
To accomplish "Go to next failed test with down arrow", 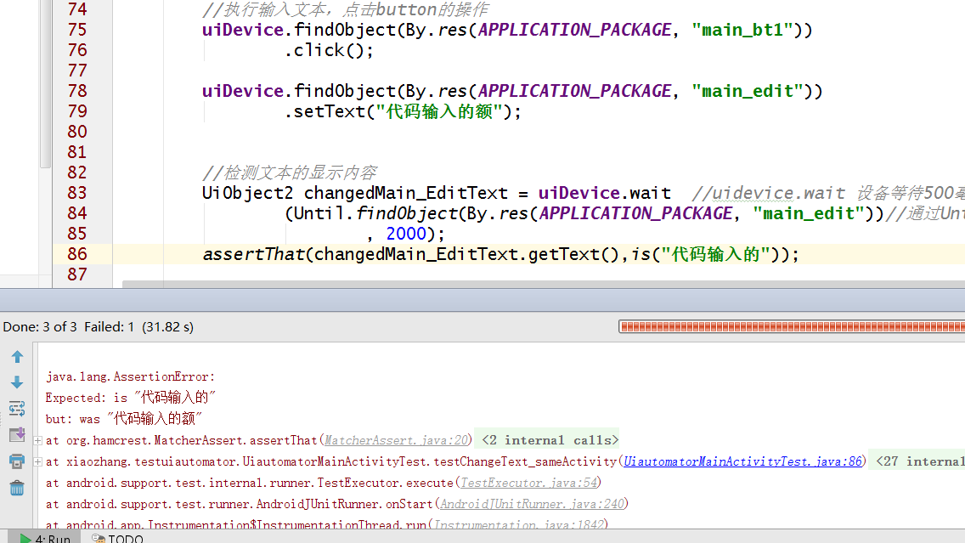I will click(17, 382).
